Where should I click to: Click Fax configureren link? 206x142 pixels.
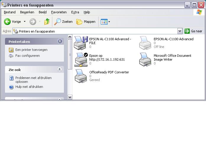[x=27, y=56]
